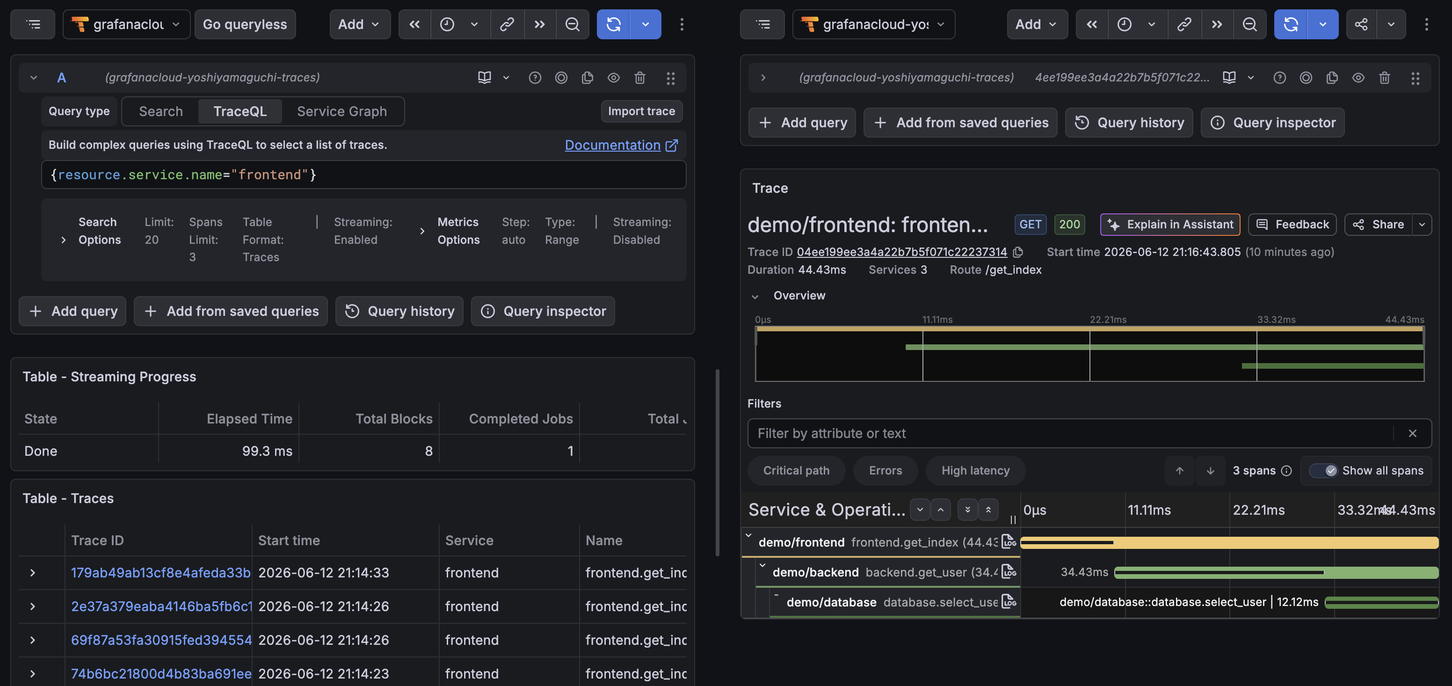Viewport: 1452px width, 686px height.
Task: Expand the right pane trace query row
Action: coord(762,78)
